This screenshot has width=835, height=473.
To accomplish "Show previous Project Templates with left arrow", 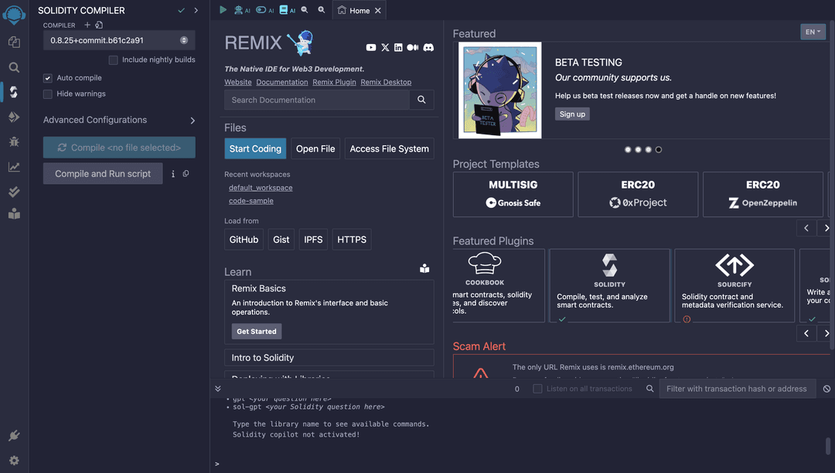I will (x=806, y=228).
